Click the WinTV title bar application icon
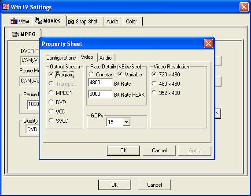The image size is (251, 196). 6,7
